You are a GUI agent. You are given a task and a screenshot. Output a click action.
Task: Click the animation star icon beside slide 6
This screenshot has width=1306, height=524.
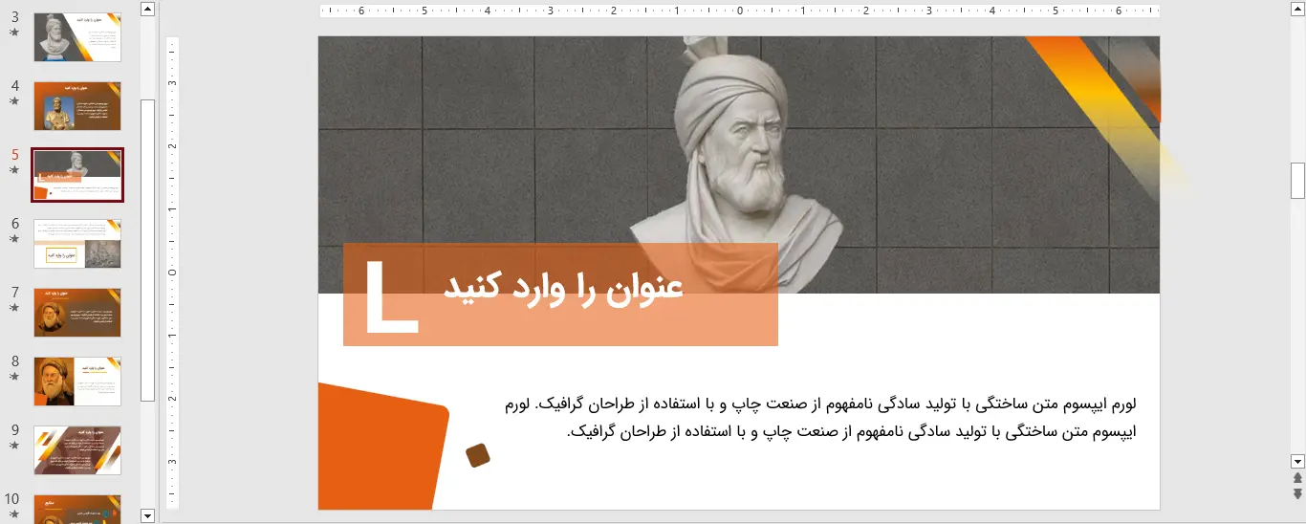click(x=14, y=238)
